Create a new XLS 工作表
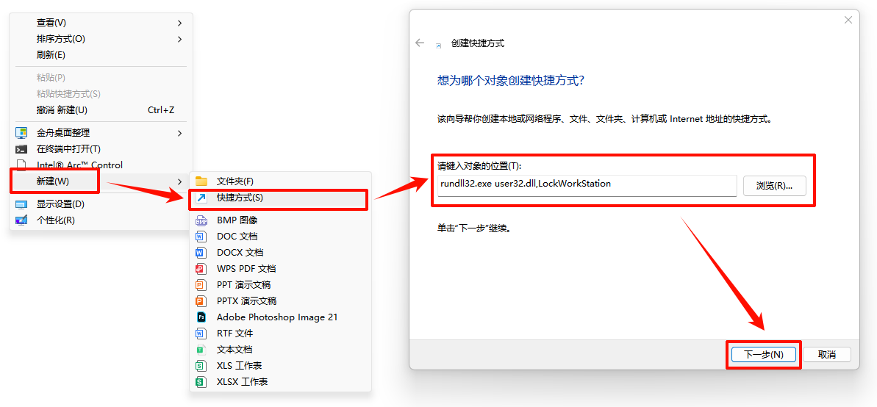The width and height of the screenshot is (877, 407). (x=280, y=366)
